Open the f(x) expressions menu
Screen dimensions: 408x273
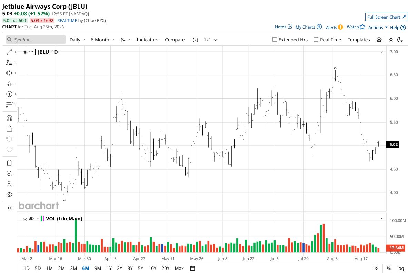195,40
